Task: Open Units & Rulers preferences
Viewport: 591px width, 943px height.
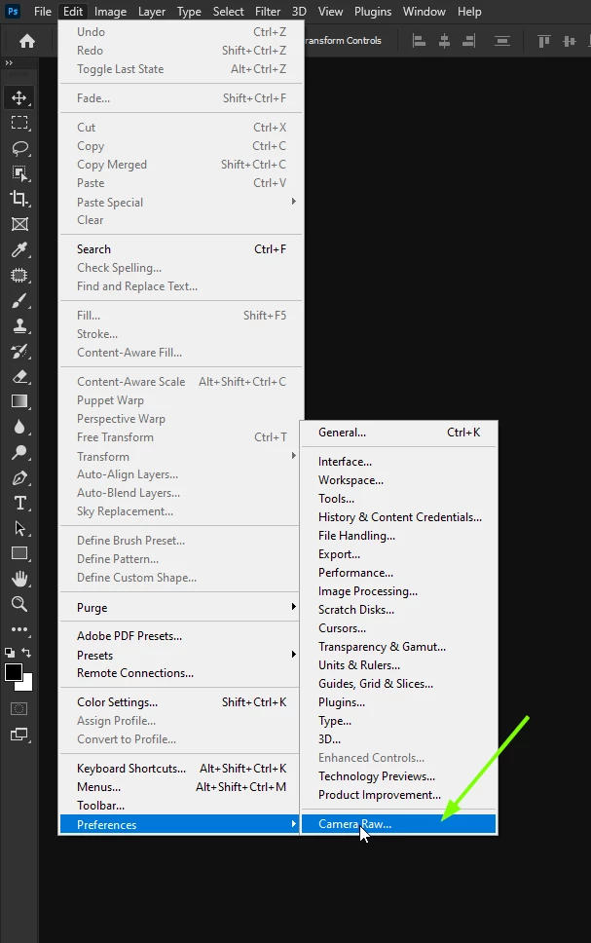Action: pyautogui.click(x=398, y=665)
